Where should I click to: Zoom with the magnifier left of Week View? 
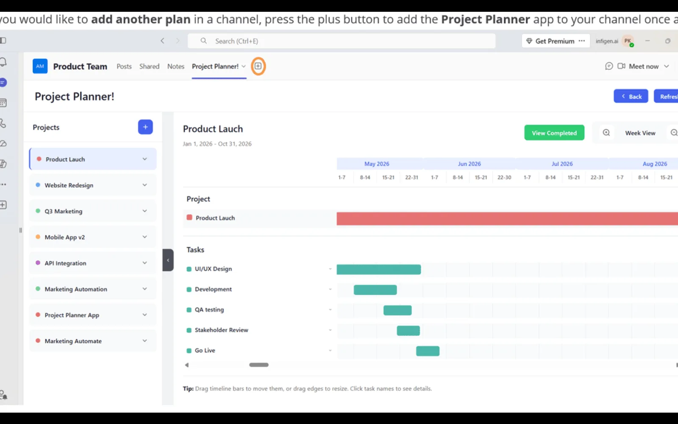click(606, 133)
